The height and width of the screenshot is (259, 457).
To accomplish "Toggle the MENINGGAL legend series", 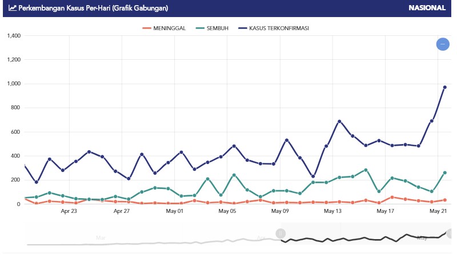I will click(164, 28).
